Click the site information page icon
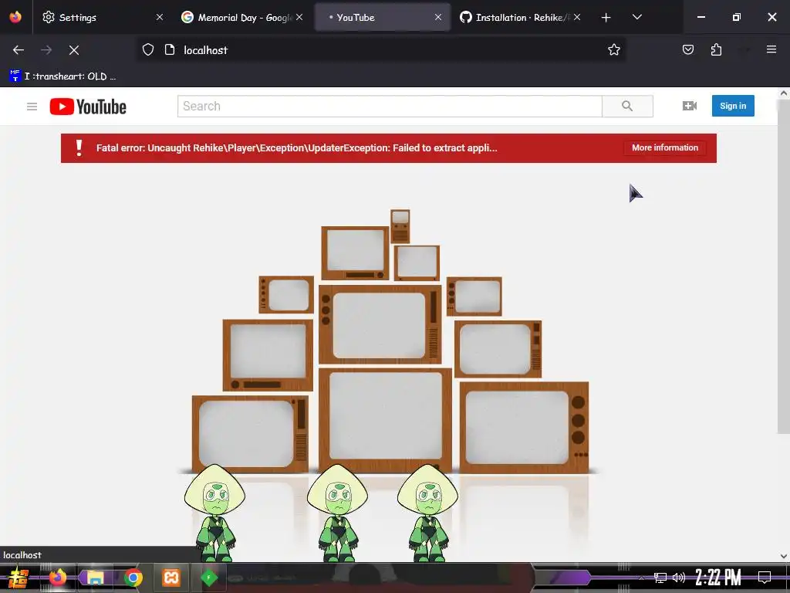The width and height of the screenshot is (790, 593). tap(170, 50)
